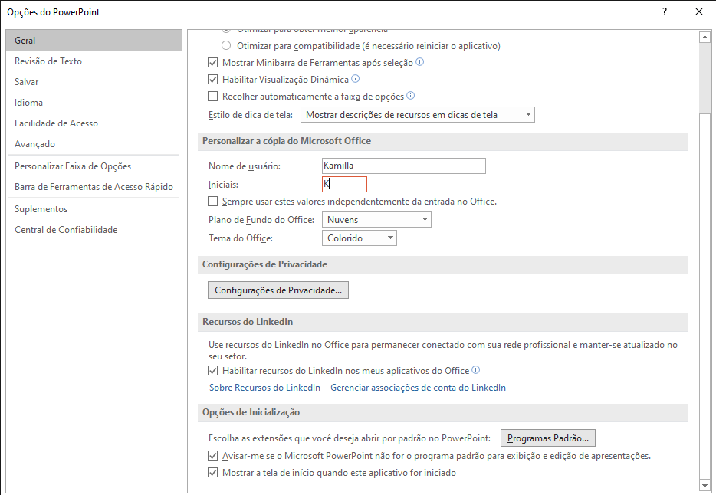Click the scrollbar up arrow
This screenshot has width=716, height=495.
705,37
